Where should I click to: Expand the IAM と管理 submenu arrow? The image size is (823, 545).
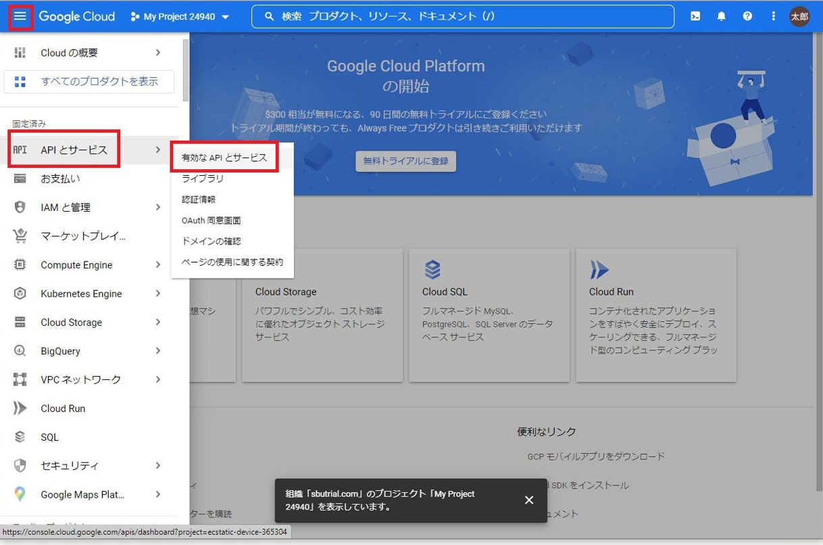158,208
